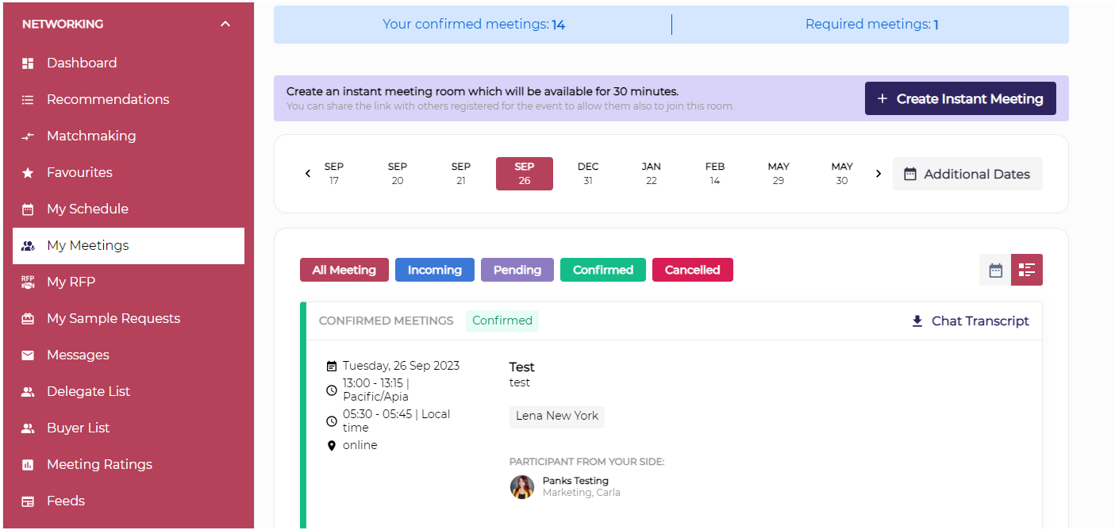The width and height of the screenshot is (1115, 530).
Task: Click the My Schedule calendar icon
Action: coord(28,209)
